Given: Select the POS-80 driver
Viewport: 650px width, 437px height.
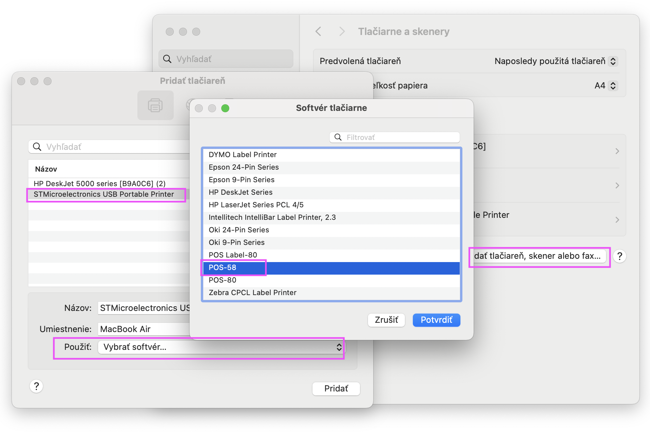Looking at the screenshot, I should point(331,280).
